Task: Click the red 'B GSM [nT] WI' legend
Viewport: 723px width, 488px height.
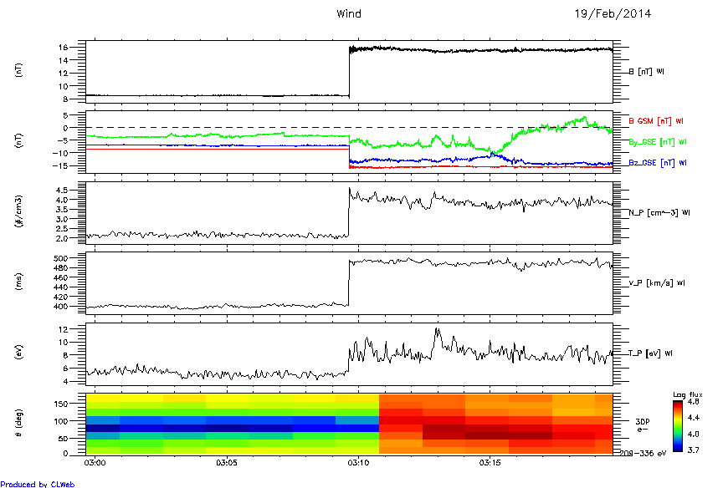Action: [x=656, y=121]
